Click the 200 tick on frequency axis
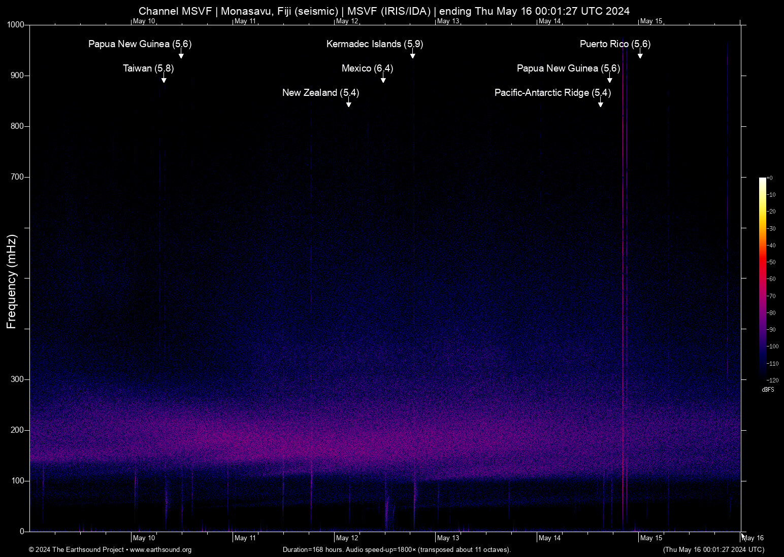The image size is (784, 557). point(18,430)
